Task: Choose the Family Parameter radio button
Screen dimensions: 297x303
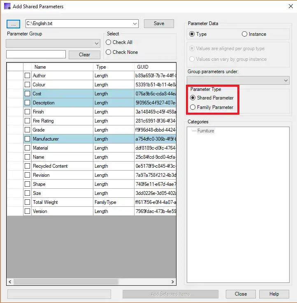Action: coord(193,107)
